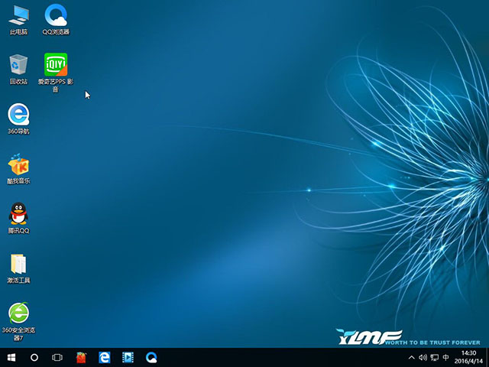489x367 pixels.
Task: Click the volume speaker tray icon
Action: click(x=423, y=357)
